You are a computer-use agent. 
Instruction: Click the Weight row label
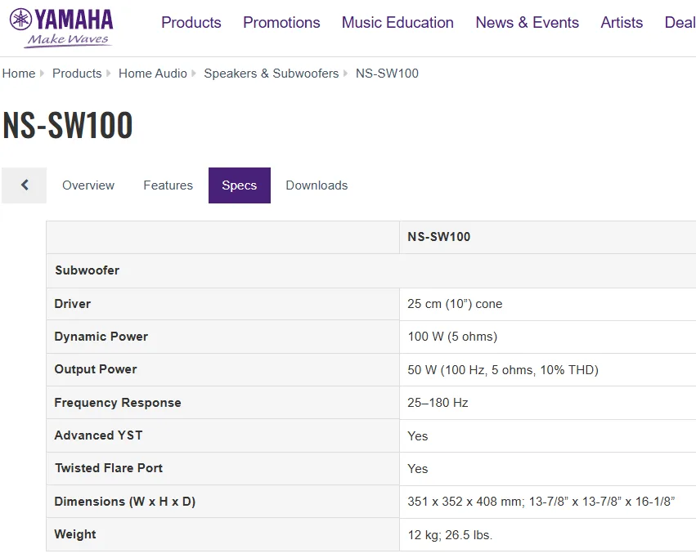[x=75, y=534]
